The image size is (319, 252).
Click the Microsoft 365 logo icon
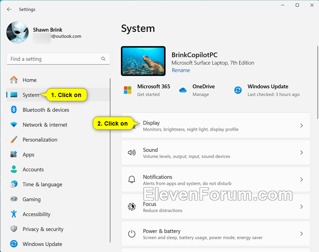pyautogui.click(x=128, y=90)
